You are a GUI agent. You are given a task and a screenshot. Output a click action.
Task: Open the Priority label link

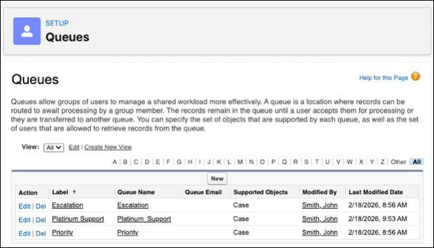(63, 233)
